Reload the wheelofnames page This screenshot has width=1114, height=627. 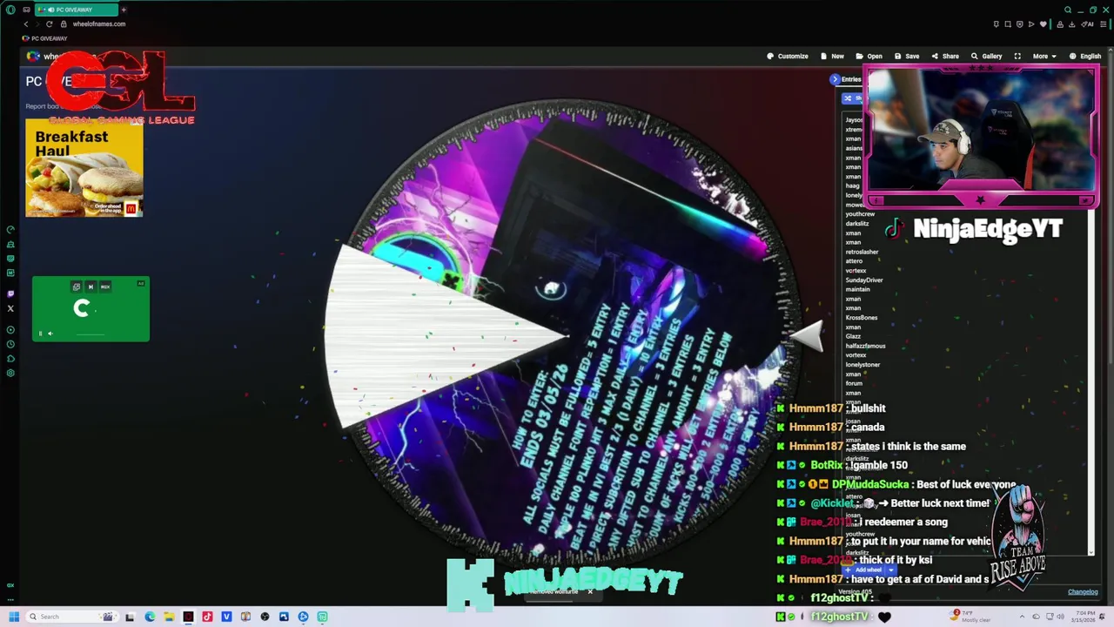(x=50, y=24)
